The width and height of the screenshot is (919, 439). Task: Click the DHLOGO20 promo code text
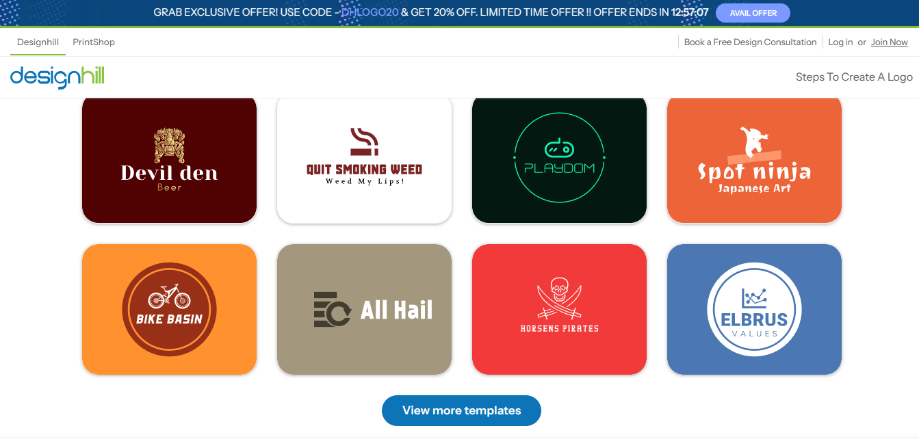click(x=370, y=12)
